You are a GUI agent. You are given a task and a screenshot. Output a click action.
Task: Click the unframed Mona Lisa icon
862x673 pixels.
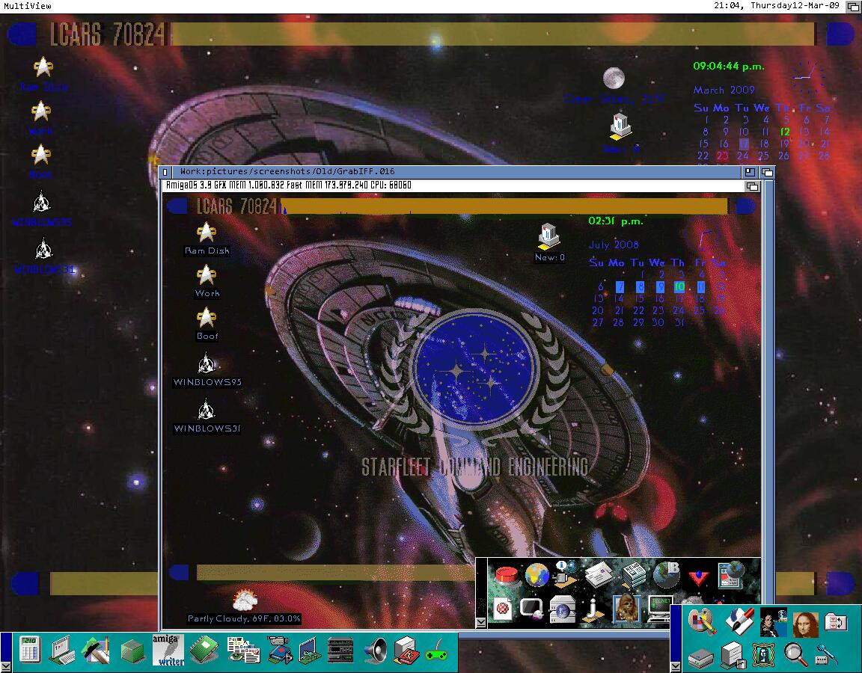tap(805, 624)
